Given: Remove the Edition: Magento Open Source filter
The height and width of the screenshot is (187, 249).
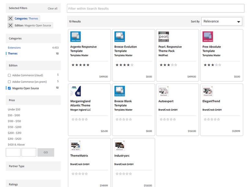Looking at the screenshot, I should (11, 25).
